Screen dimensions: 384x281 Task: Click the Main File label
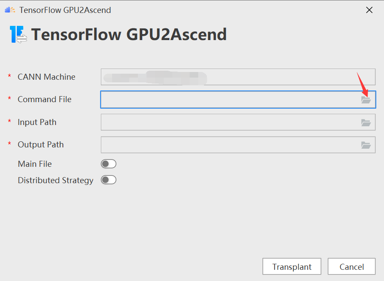coord(34,164)
